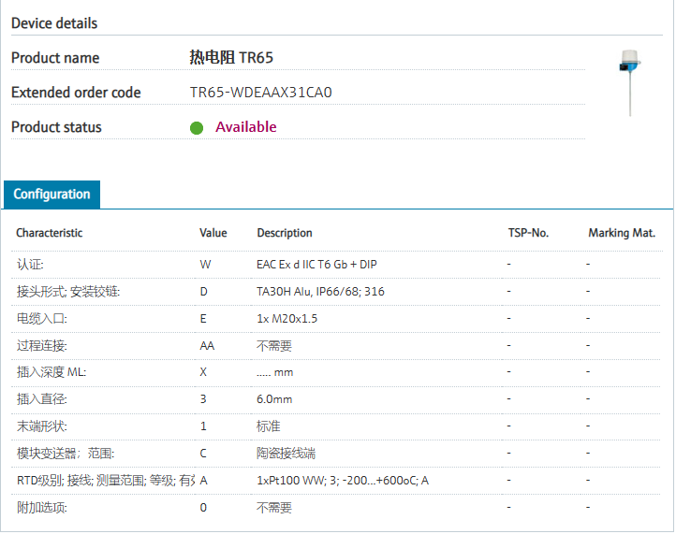Click the Characteristic column header
The height and width of the screenshot is (534, 676).
coord(49,233)
